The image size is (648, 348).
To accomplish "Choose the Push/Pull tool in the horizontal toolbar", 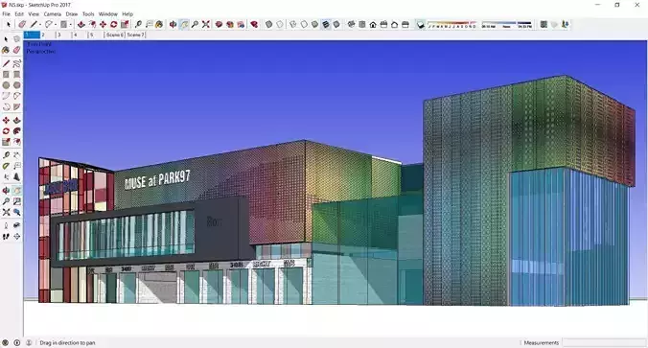I will [x=81, y=25].
